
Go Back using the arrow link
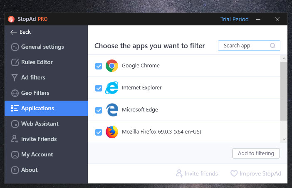coord(20,32)
